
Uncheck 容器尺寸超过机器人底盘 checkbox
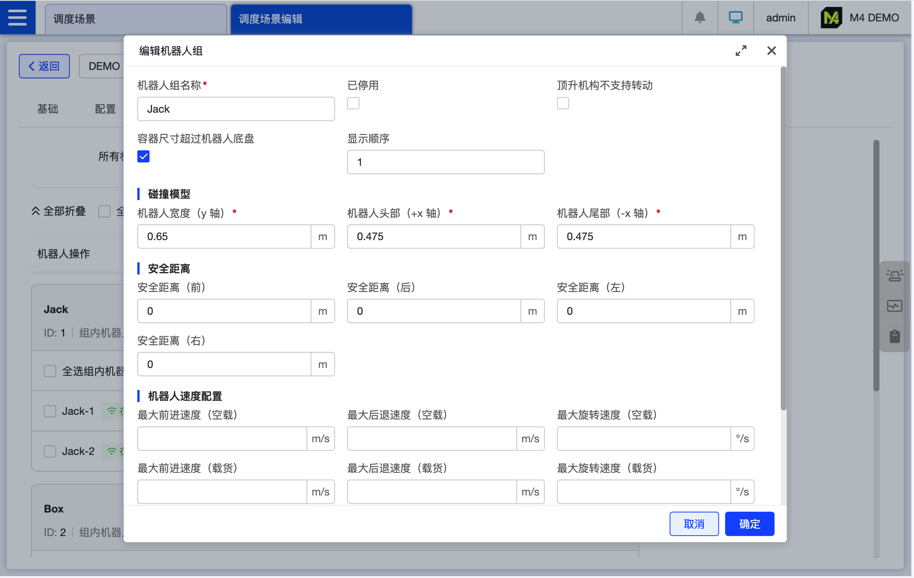[x=143, y=156]
